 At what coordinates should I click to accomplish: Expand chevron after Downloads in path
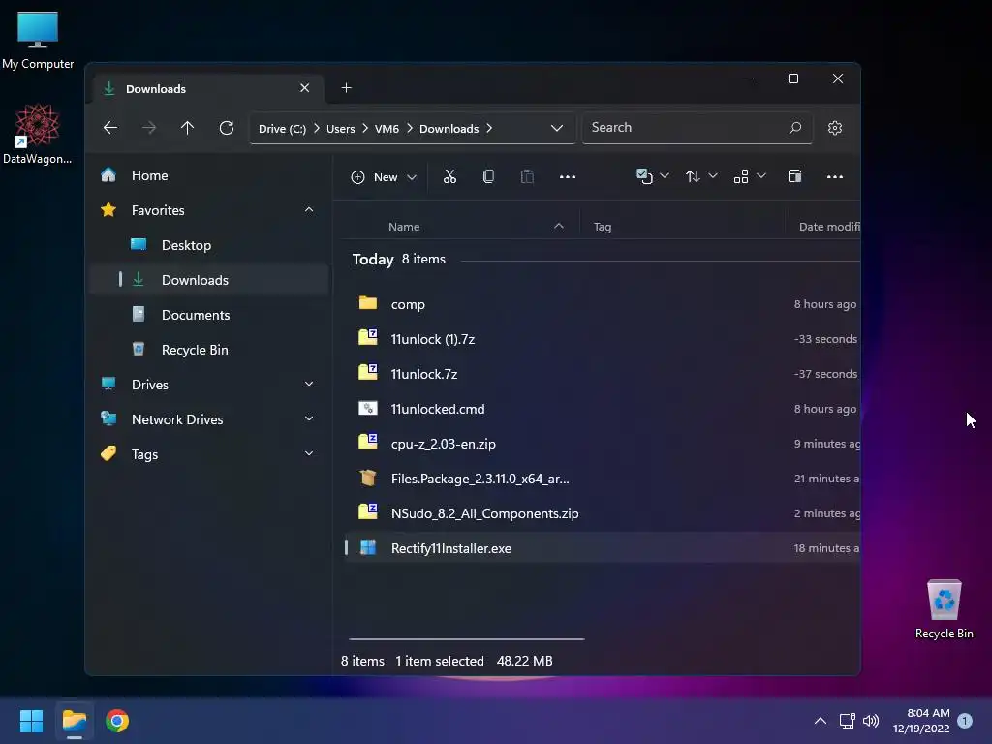489,129
